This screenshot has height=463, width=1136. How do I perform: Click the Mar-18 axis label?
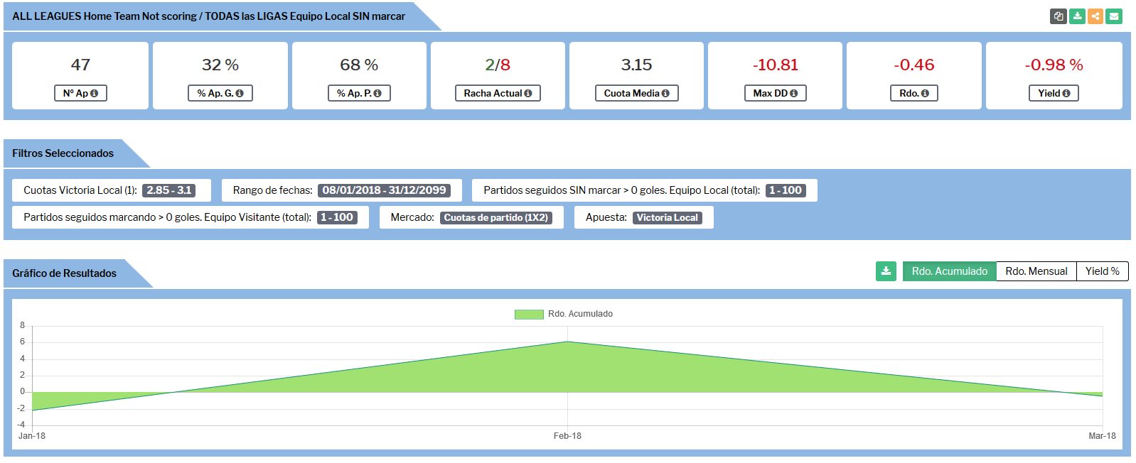(1102, 436)
